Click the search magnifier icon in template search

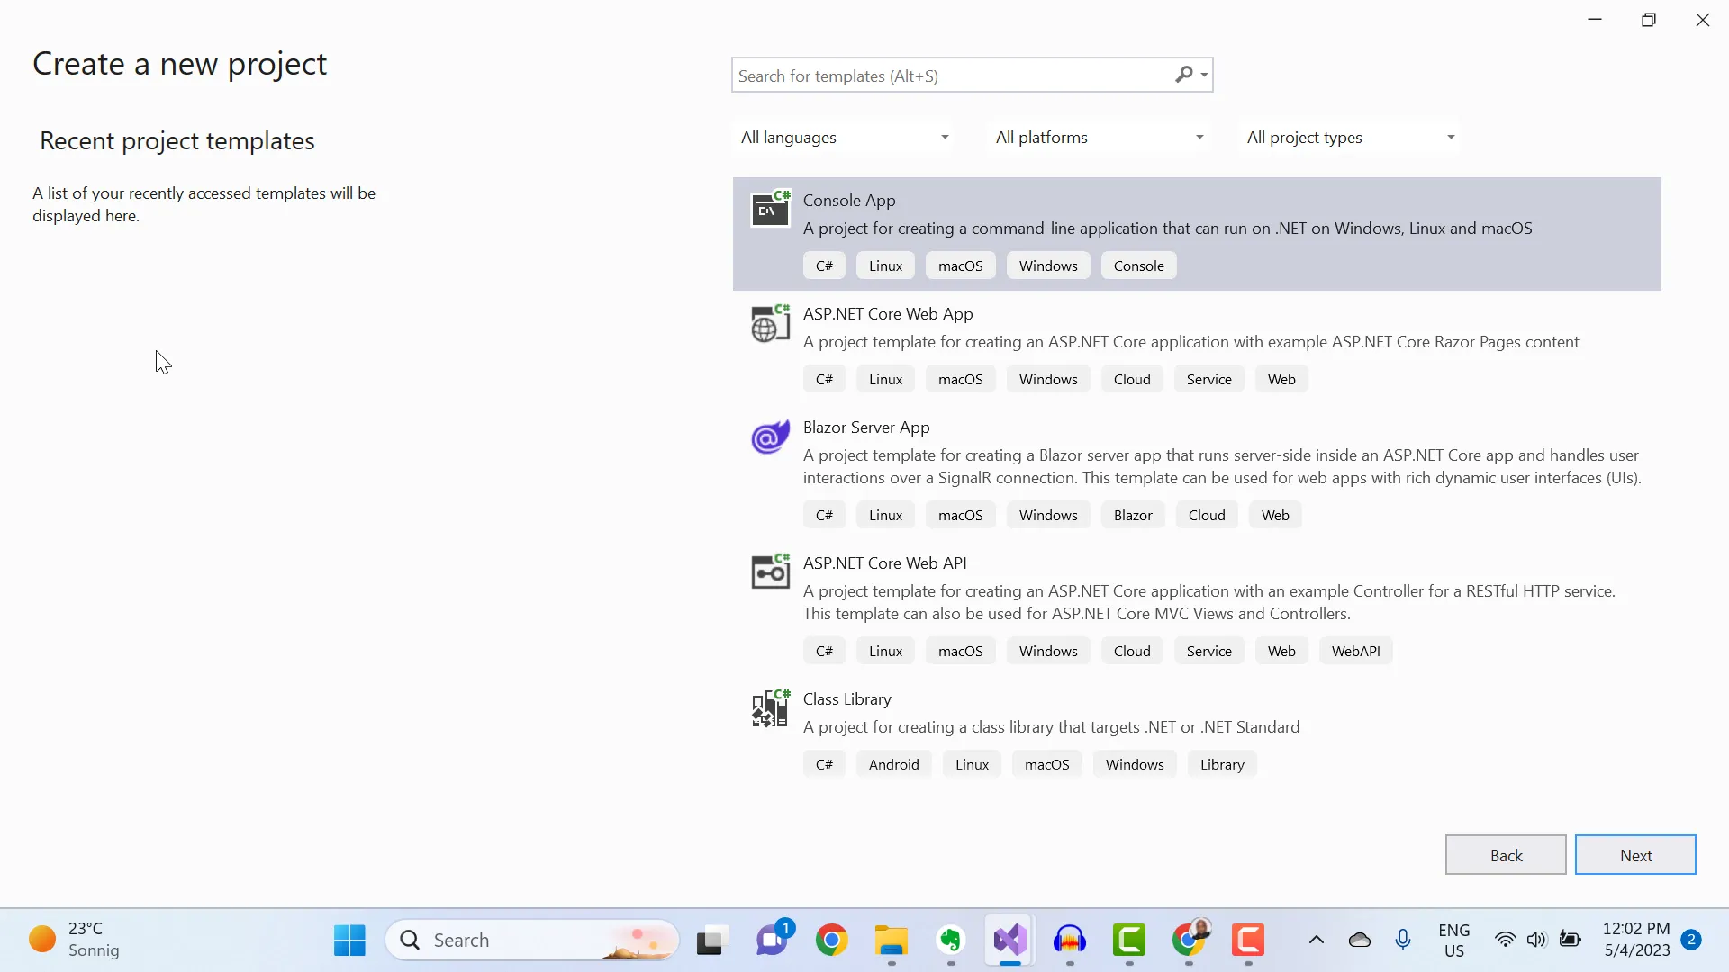1184,75
